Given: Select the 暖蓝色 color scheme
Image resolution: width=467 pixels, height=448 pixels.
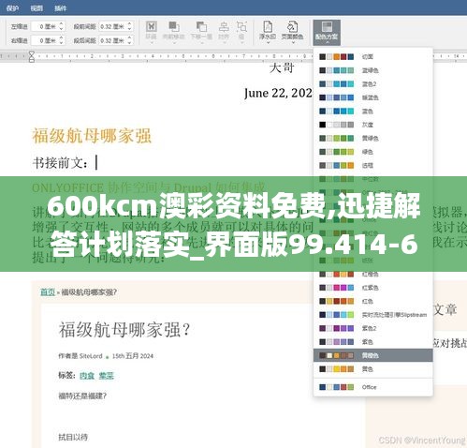Looking at the screenshot, I should (373, 97).
